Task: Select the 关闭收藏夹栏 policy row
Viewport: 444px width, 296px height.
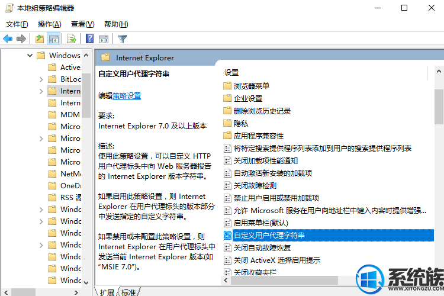Action: 255,272
